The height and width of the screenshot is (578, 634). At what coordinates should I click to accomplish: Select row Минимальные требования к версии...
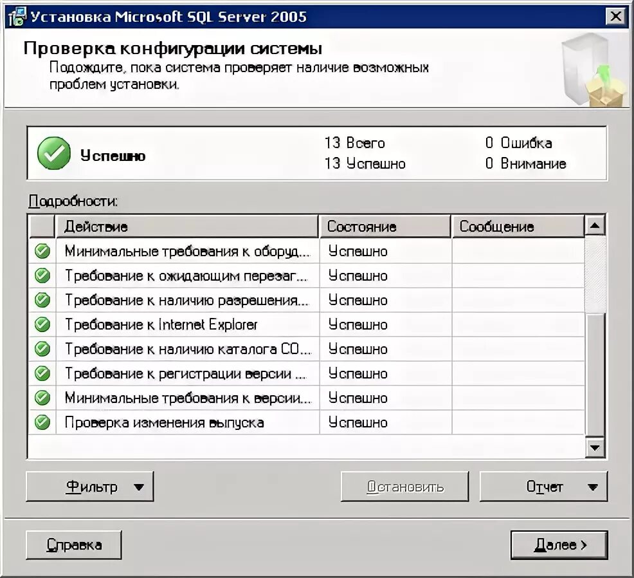[307, 398]
